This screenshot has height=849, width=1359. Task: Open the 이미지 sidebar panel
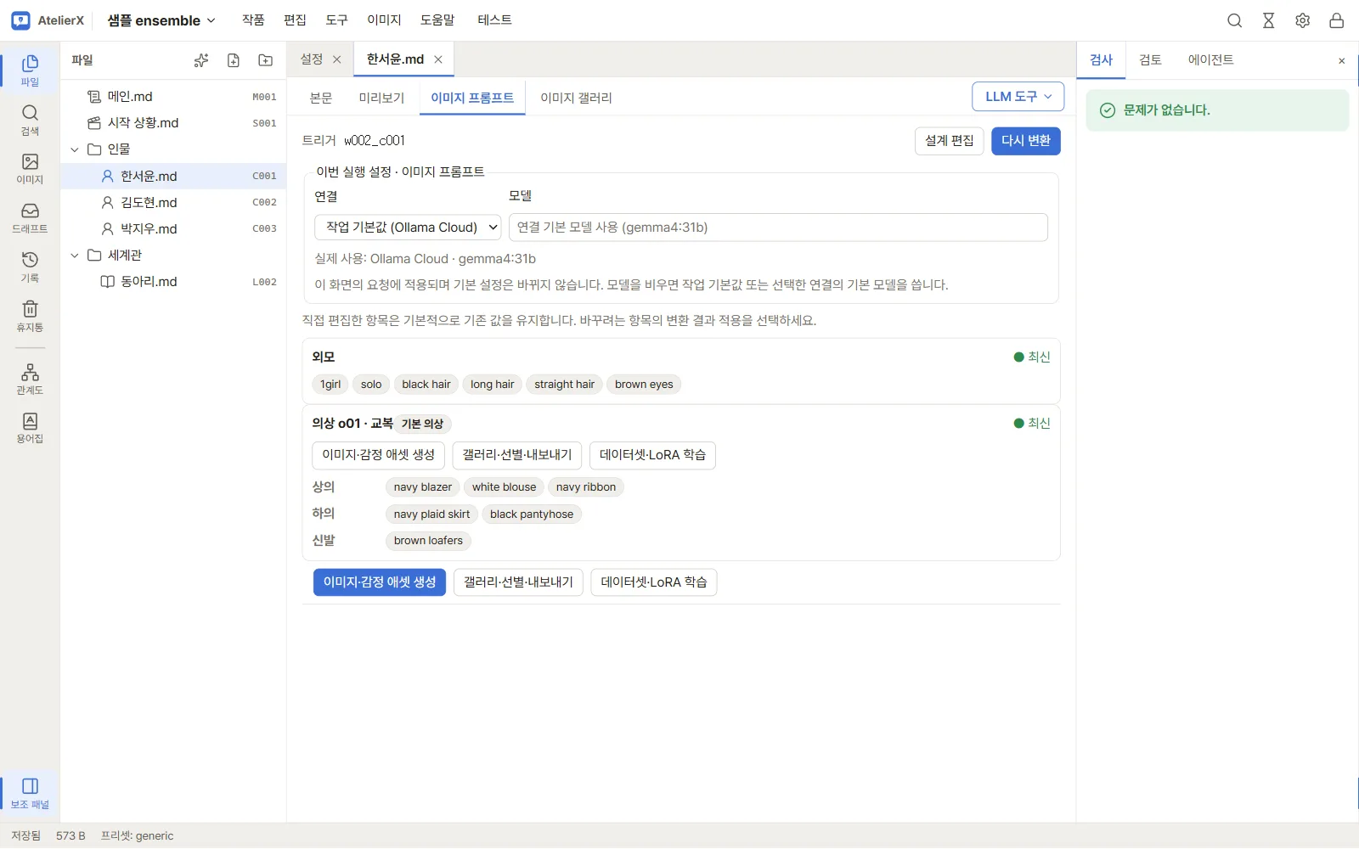coord(30,169)
